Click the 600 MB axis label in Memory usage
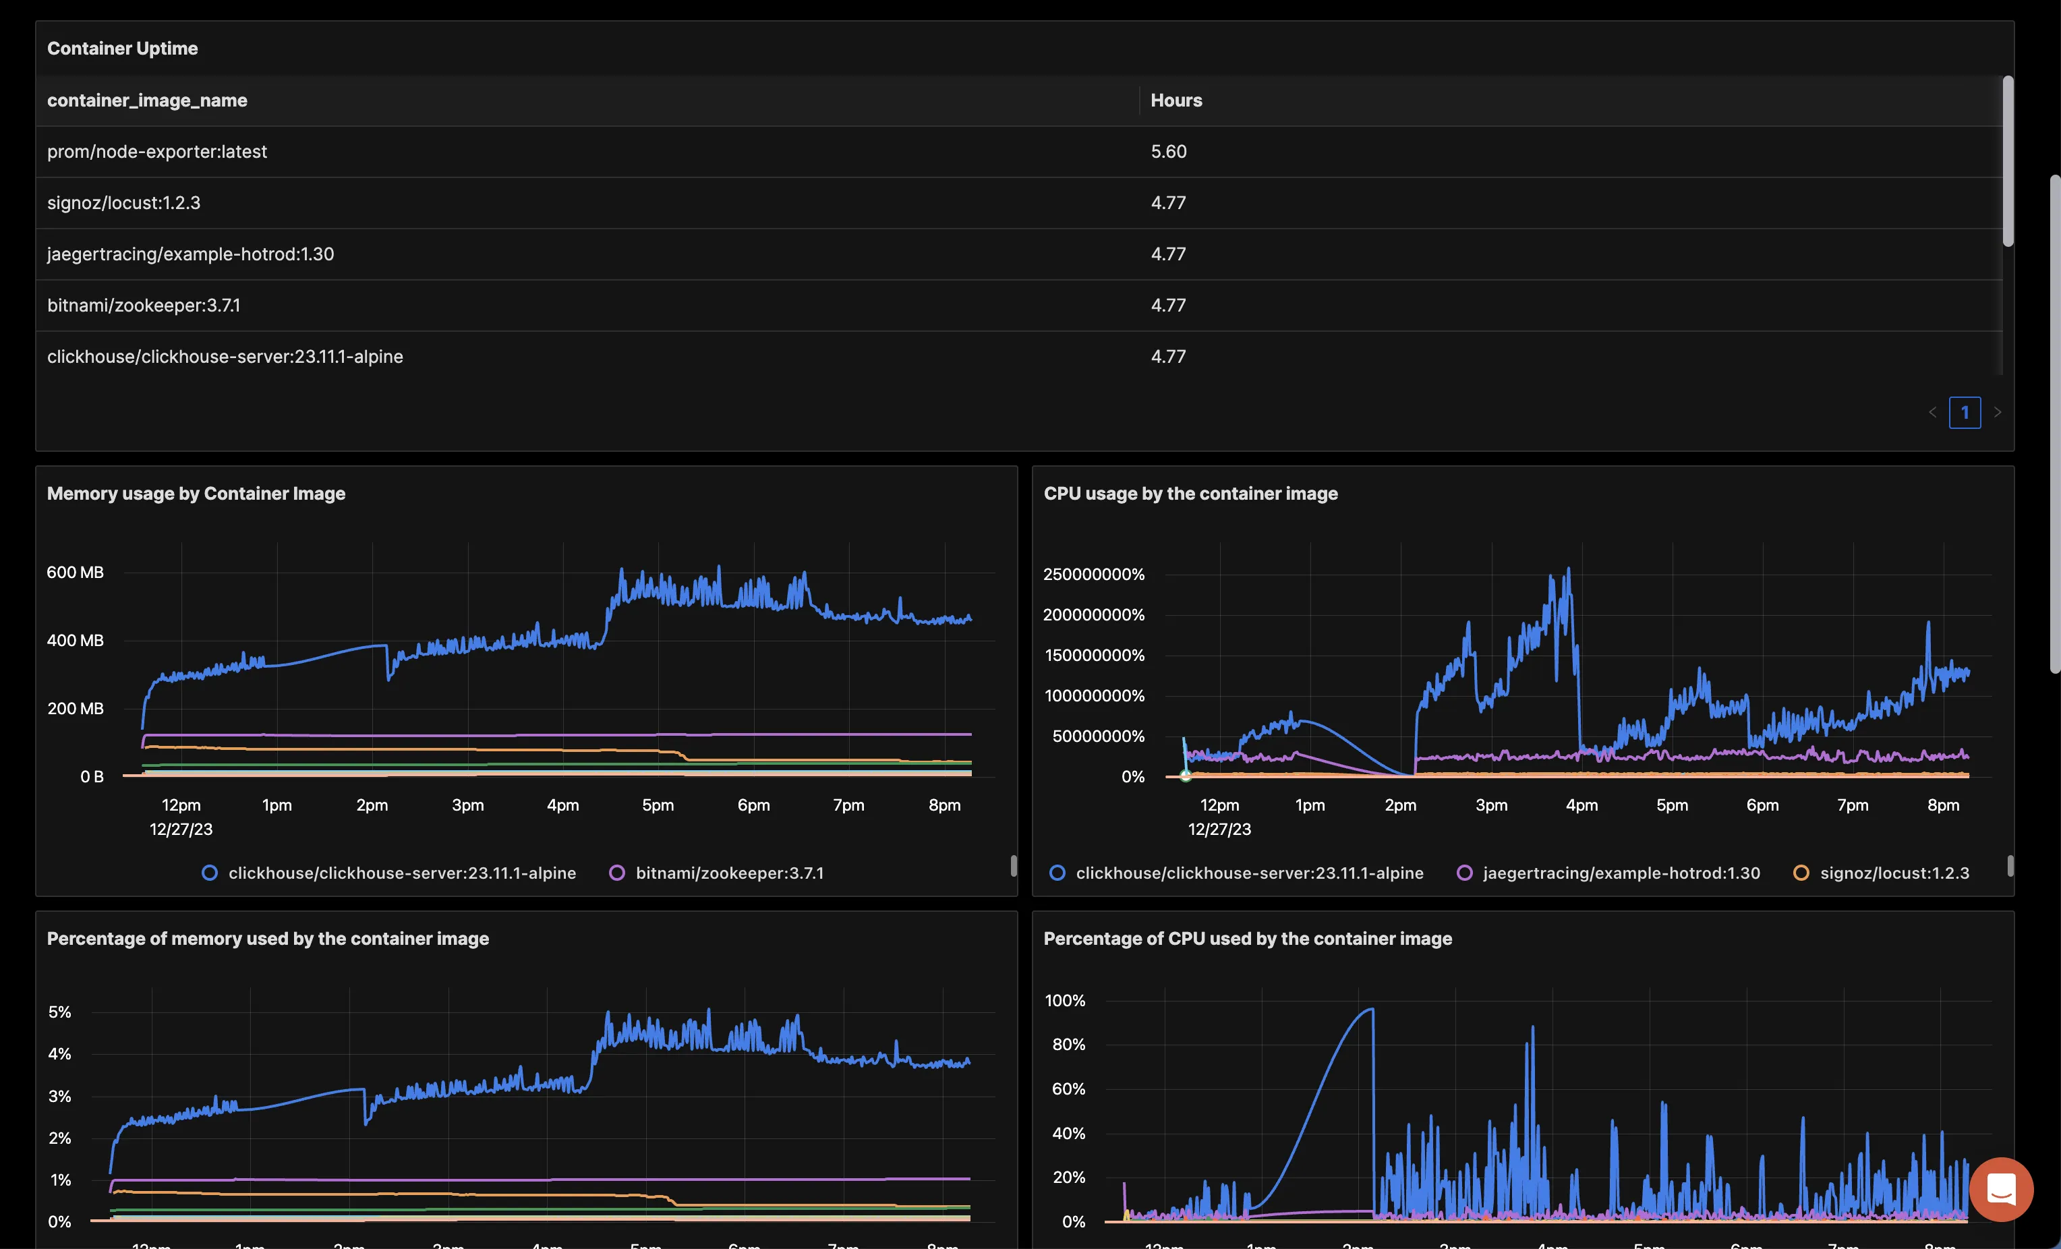 [x=76, y=572]
